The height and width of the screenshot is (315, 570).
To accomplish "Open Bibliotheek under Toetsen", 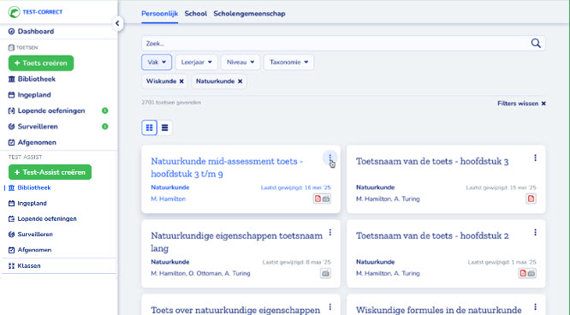I will click(x=32, y=79).
